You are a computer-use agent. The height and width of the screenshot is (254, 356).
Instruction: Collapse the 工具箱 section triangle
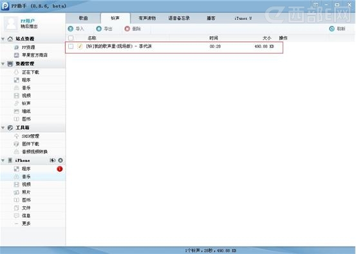click(x=3, y=128)
